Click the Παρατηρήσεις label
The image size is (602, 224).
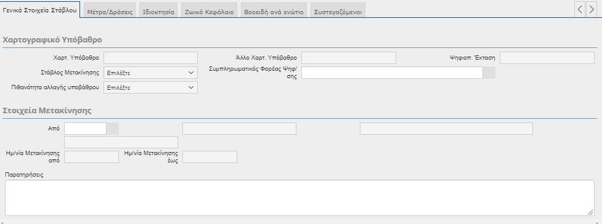click(24, 175)
